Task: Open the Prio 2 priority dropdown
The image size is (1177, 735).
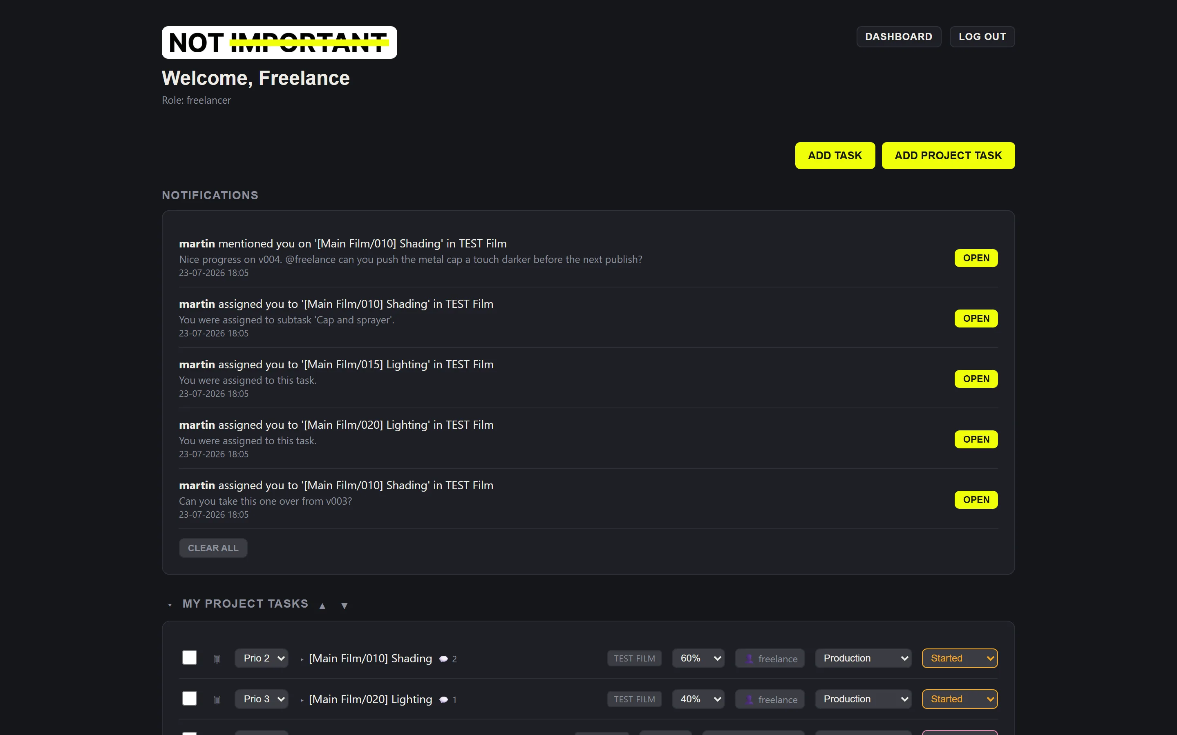Action: pos(262,658)
